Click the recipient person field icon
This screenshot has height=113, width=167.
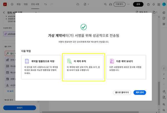pyautogui.click(x=8, y=85)
